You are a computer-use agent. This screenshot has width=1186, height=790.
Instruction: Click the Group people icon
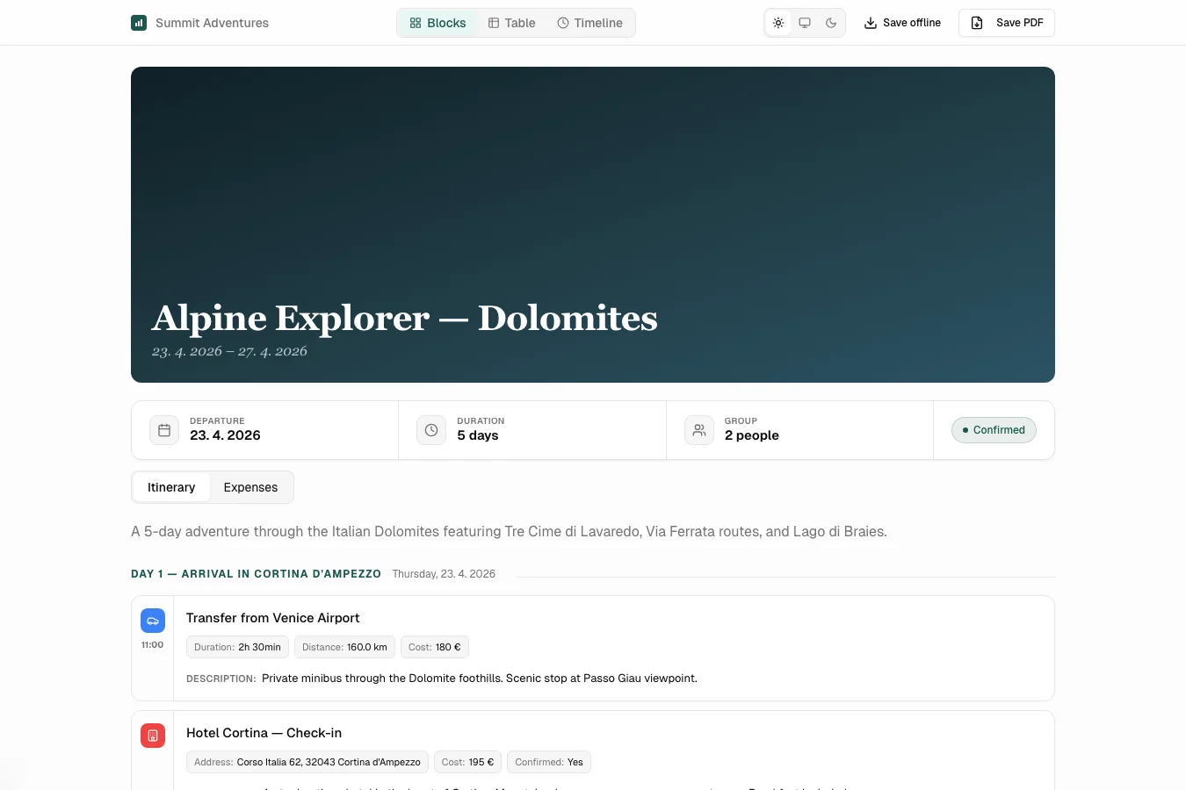click(698, 429)
